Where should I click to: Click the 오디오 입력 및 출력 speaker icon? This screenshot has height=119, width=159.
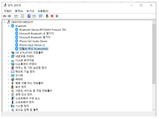[12, 110]
